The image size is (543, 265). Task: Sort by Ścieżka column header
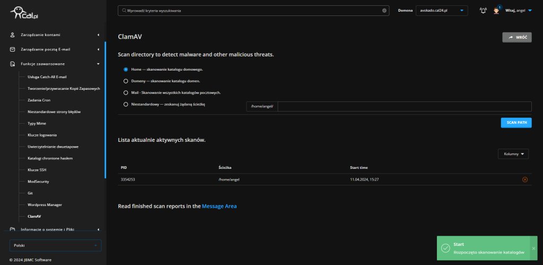coord(225,167)
